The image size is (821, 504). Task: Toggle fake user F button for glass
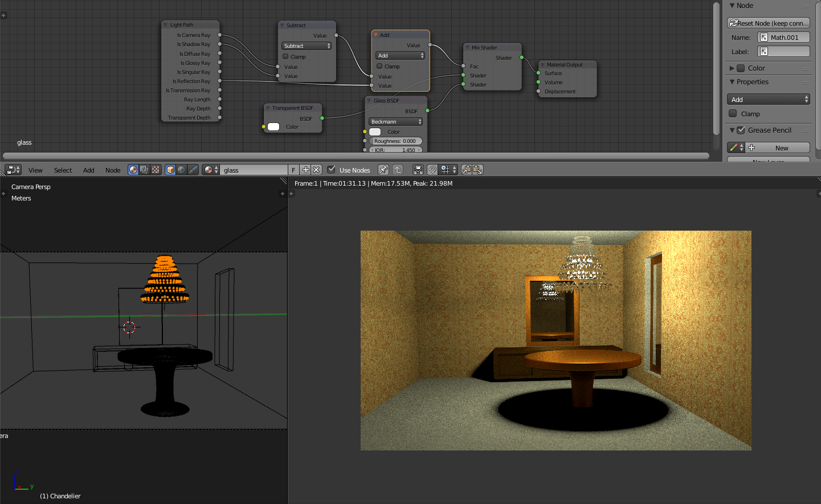click(x=293, y=170)
